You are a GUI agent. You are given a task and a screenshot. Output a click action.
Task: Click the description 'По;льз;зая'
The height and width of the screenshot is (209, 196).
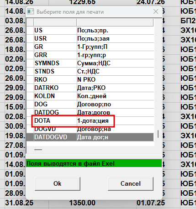pyautogui.click(x=93, y=39)
